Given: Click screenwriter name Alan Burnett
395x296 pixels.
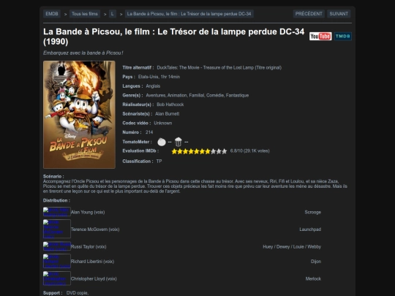Looking at the screenshot, I should click(168, 114).
